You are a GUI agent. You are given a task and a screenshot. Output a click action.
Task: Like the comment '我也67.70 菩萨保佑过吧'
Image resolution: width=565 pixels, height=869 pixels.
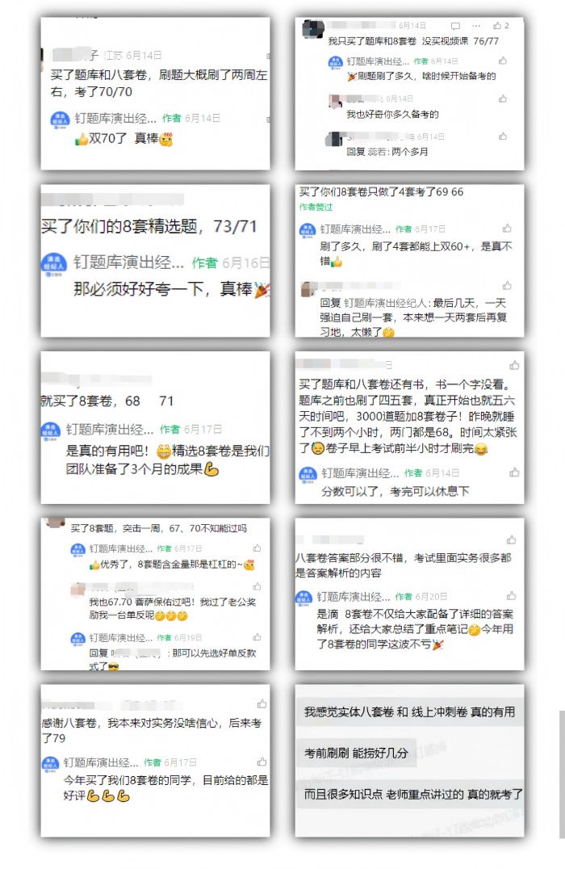257,586
